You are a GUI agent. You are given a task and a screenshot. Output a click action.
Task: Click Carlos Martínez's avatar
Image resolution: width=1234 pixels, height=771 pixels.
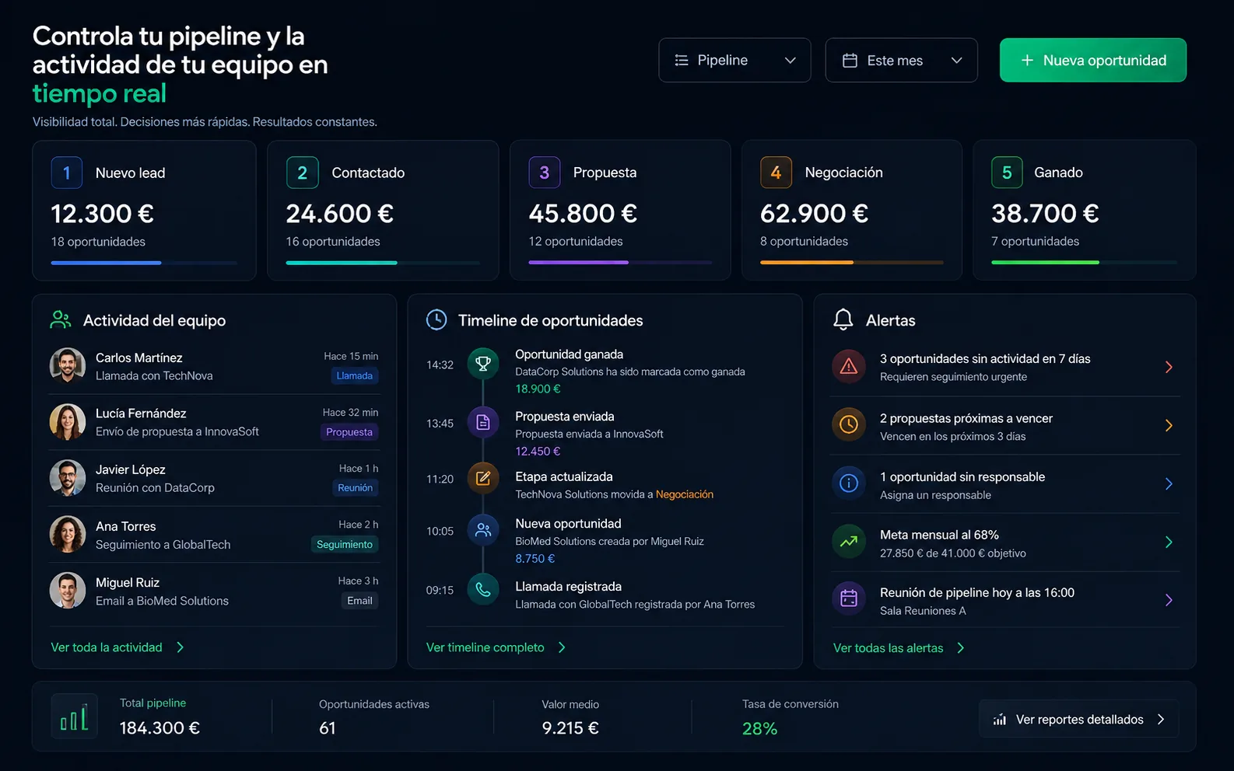pos(68,366)
